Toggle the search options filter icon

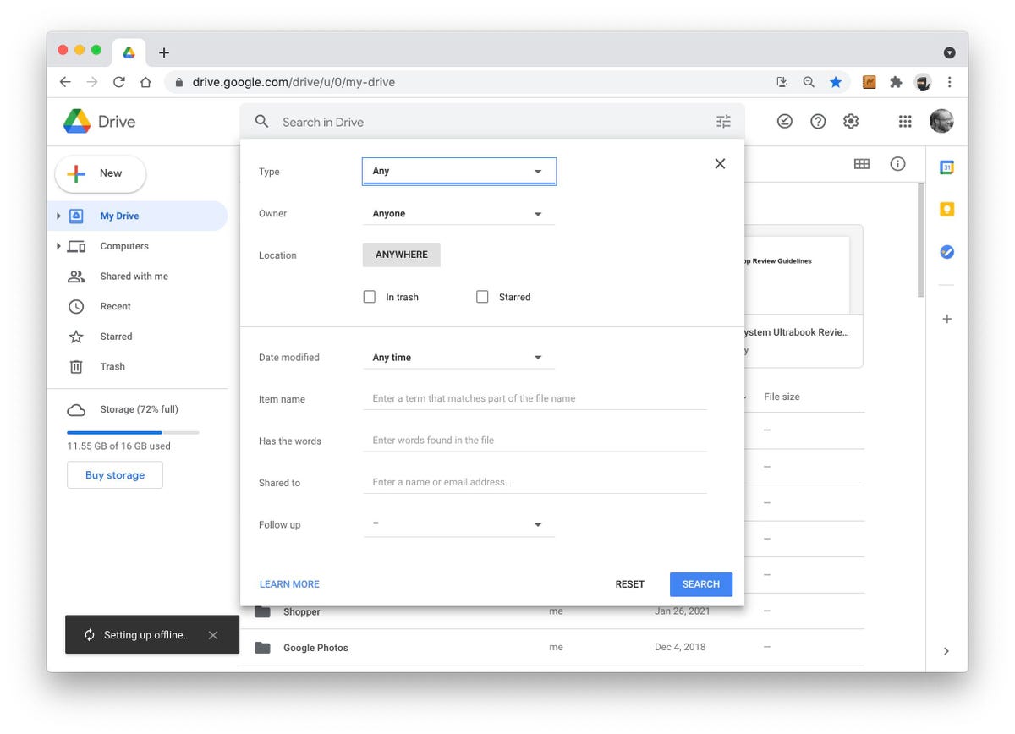click(x=723, y=122)
